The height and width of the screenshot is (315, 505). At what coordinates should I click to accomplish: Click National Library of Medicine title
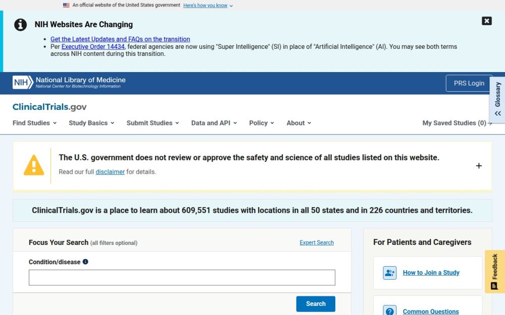[80, 80]
